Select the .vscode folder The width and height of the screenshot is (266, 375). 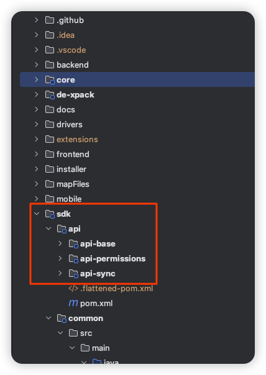tap(71, 50)
